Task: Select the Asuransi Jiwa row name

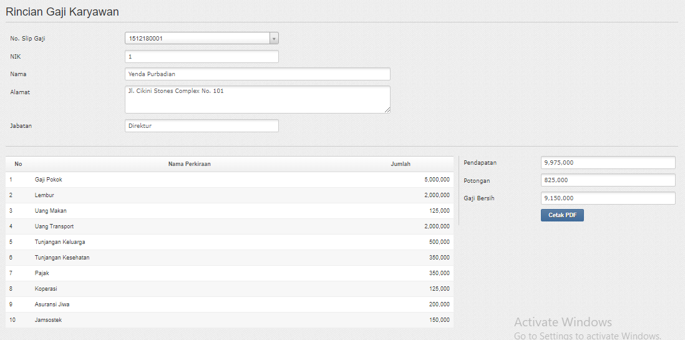Action: point(52,304)
